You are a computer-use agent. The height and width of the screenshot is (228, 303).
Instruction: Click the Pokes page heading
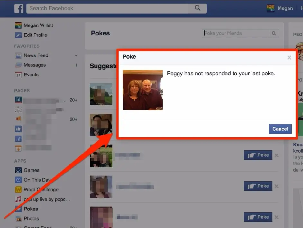100,33
